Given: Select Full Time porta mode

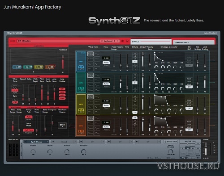Looking at the screenshot, I should [x=29, y=130].
